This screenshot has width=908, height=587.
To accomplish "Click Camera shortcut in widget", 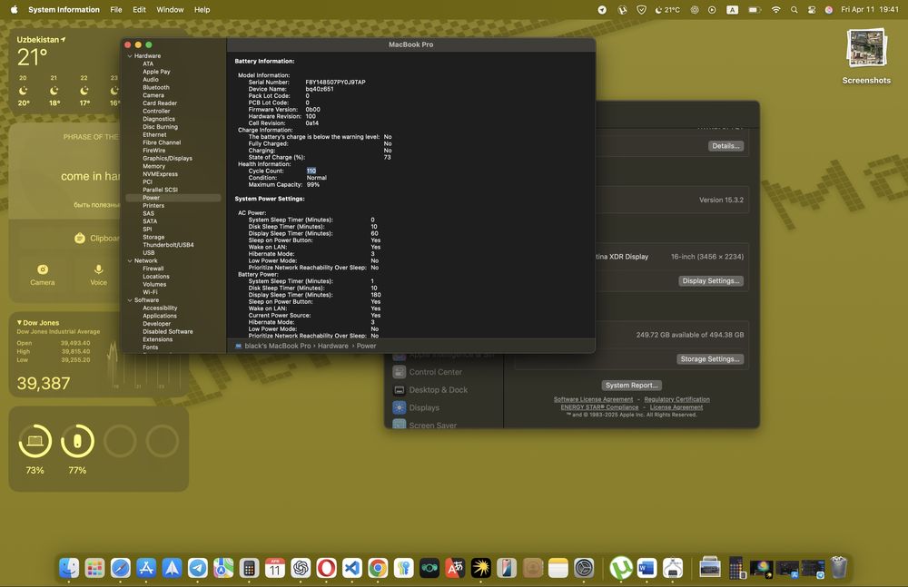I will point(43,274).
